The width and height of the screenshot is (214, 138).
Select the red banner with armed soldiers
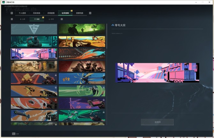(82, 66)
